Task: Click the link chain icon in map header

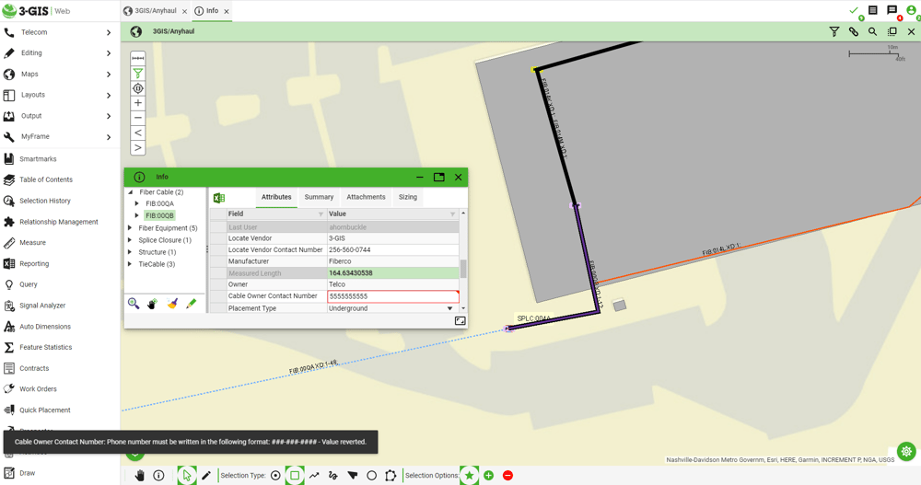Action: pyautogui.click(x=854, y=31)
